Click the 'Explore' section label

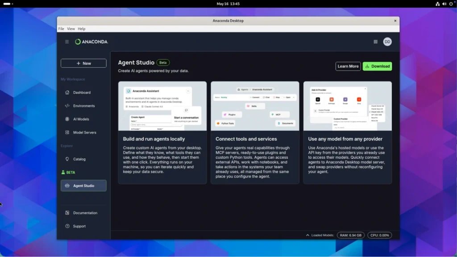tap(67, 146)
